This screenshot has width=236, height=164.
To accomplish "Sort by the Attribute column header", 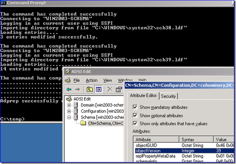I will coord(156,139).
